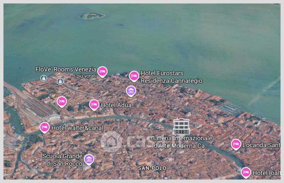
Task: Click the 'Hotel walter&canal' label text
Action: (x=77, y=127)
